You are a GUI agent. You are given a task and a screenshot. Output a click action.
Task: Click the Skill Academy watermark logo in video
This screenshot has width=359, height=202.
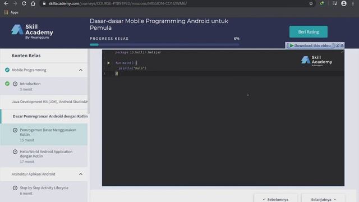pyautogui.click(x=316, y=61)
